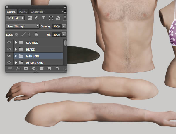Image resolution: width=176 pixels, height=134 pixels.
Task: Filter for adjustment layers icon
Action: tap(37, 18)
